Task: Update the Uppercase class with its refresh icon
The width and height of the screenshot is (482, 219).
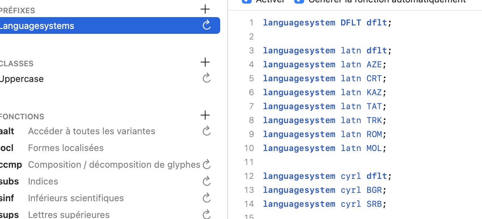Action: 207,78
